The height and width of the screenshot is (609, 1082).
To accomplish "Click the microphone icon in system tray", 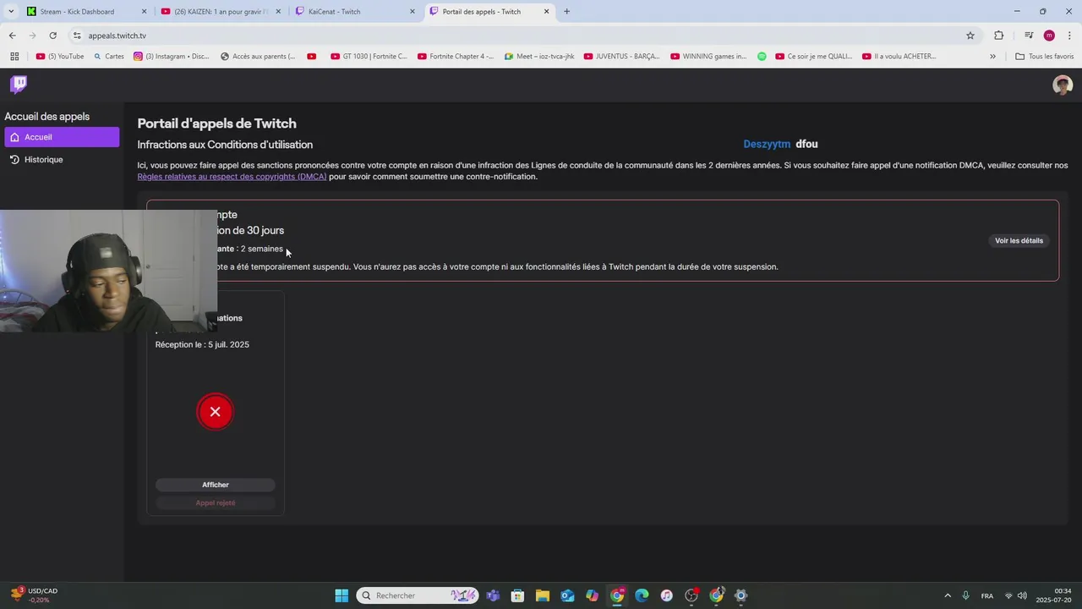I will click(965, 595).
